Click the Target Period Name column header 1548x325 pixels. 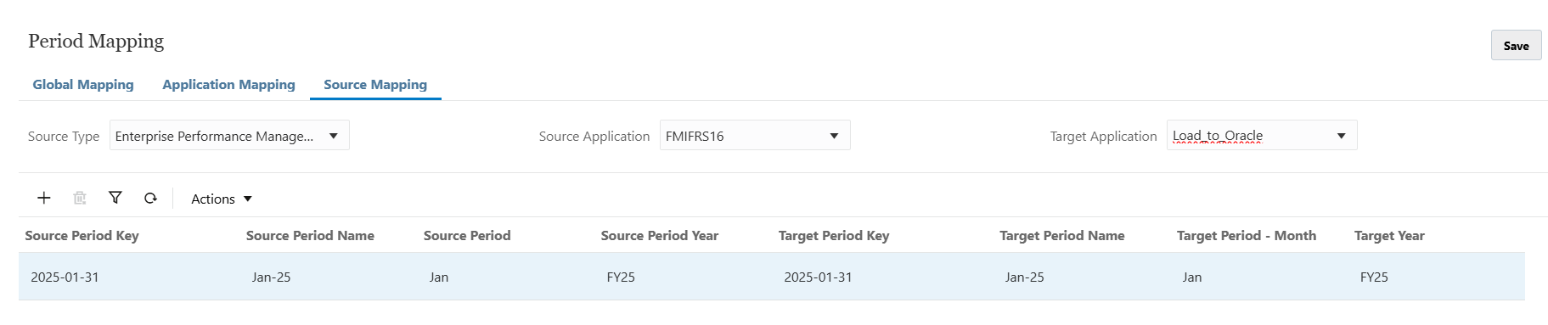click(x=1062, y=235)
